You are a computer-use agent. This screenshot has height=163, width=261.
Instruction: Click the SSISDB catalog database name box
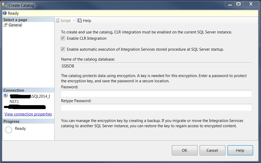[156, 66]
